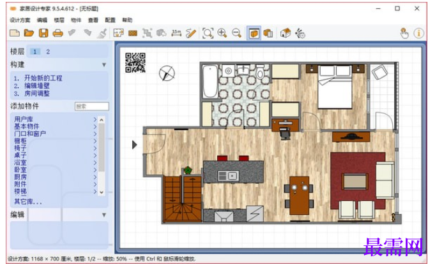Open the 帮助 menu
435x267 pixels.
point(127,20)
